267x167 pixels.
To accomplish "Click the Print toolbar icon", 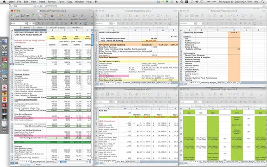I will click(x=27, y=16).
